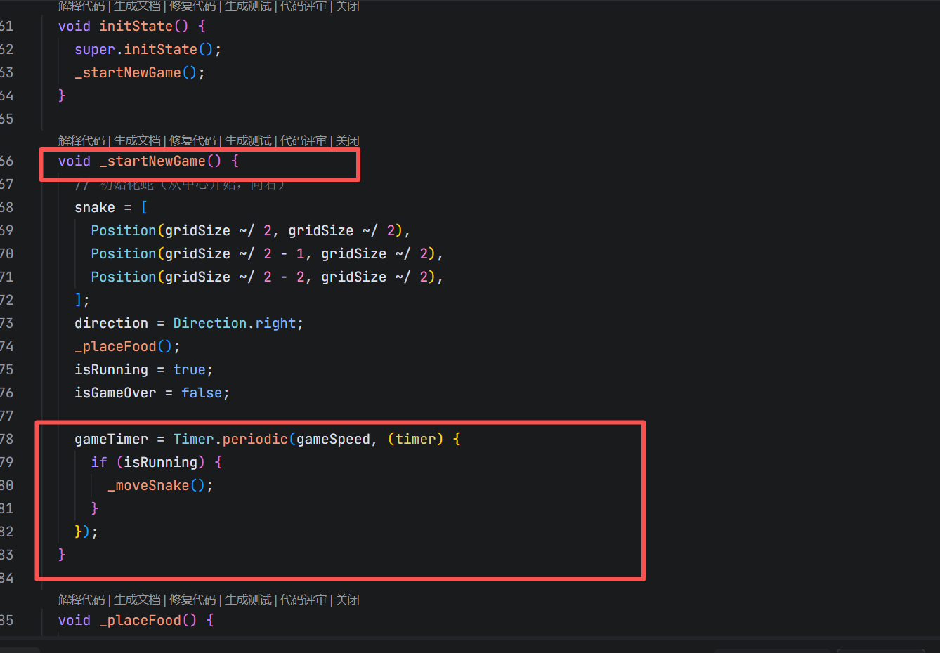
Task: Click the false literal value
Action: click(x=202, y=393)
